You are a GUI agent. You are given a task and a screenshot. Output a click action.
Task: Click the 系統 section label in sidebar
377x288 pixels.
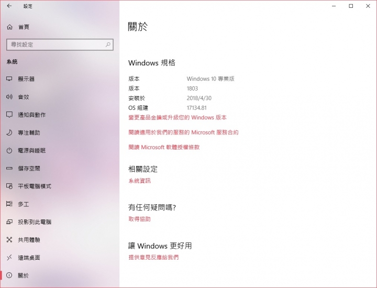pos(12,62)
